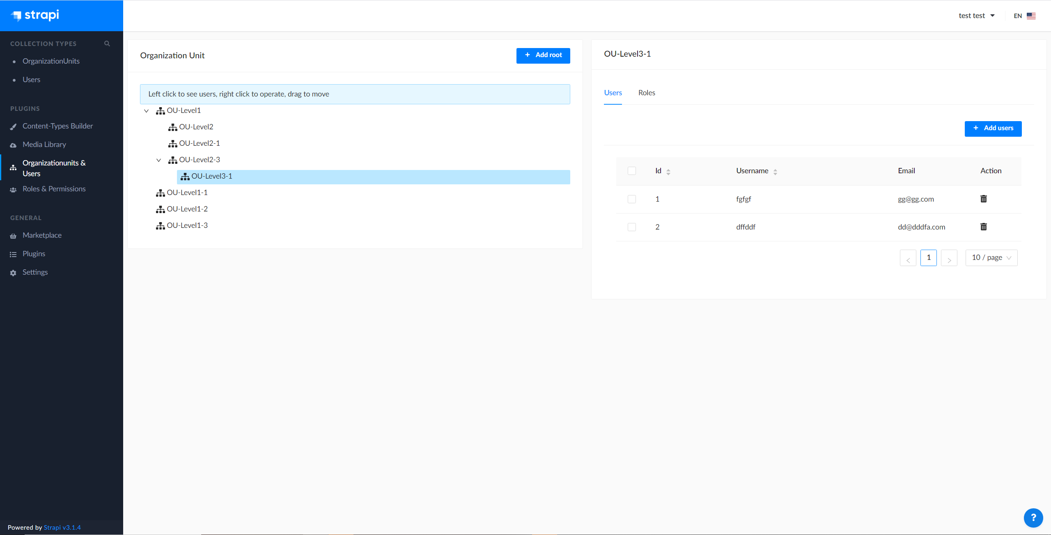Collapse the OU-Level2-3 tree node

pos(158,160)
